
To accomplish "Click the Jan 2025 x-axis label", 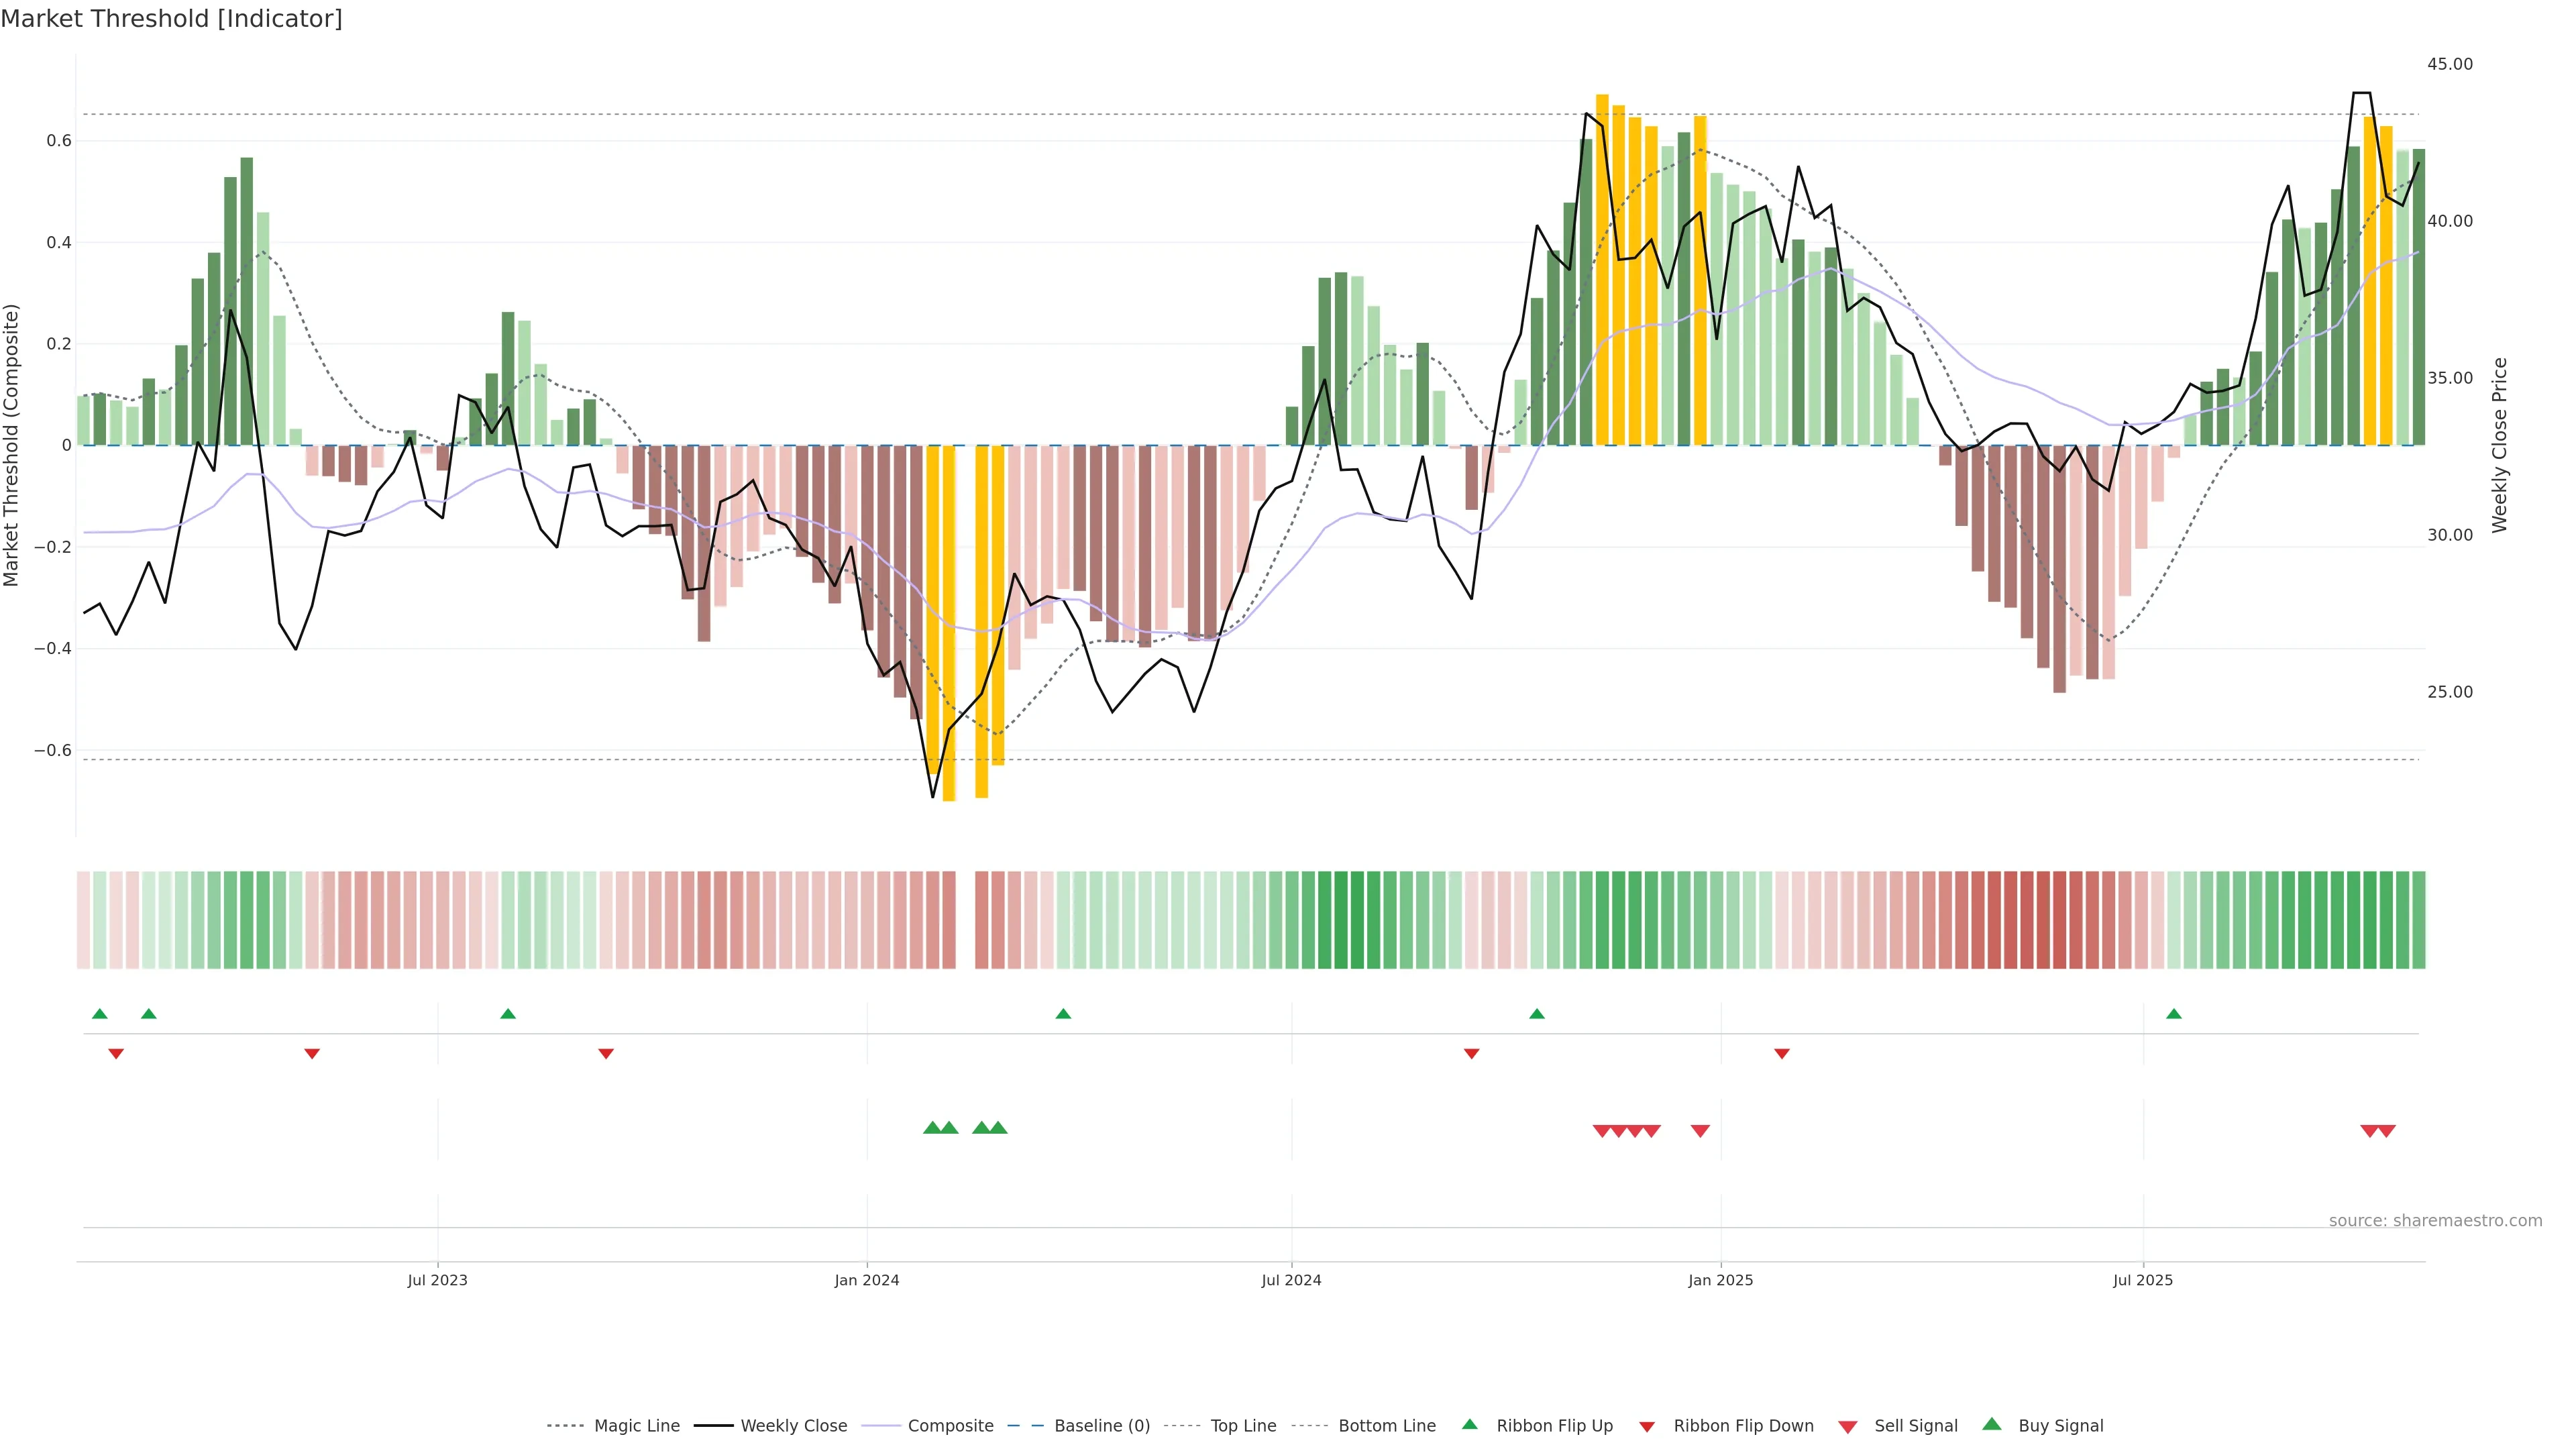I will (x=1720, y=1280).
